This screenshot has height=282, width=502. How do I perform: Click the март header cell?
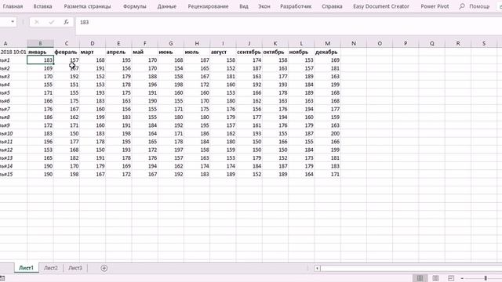(x=93, y=52)
